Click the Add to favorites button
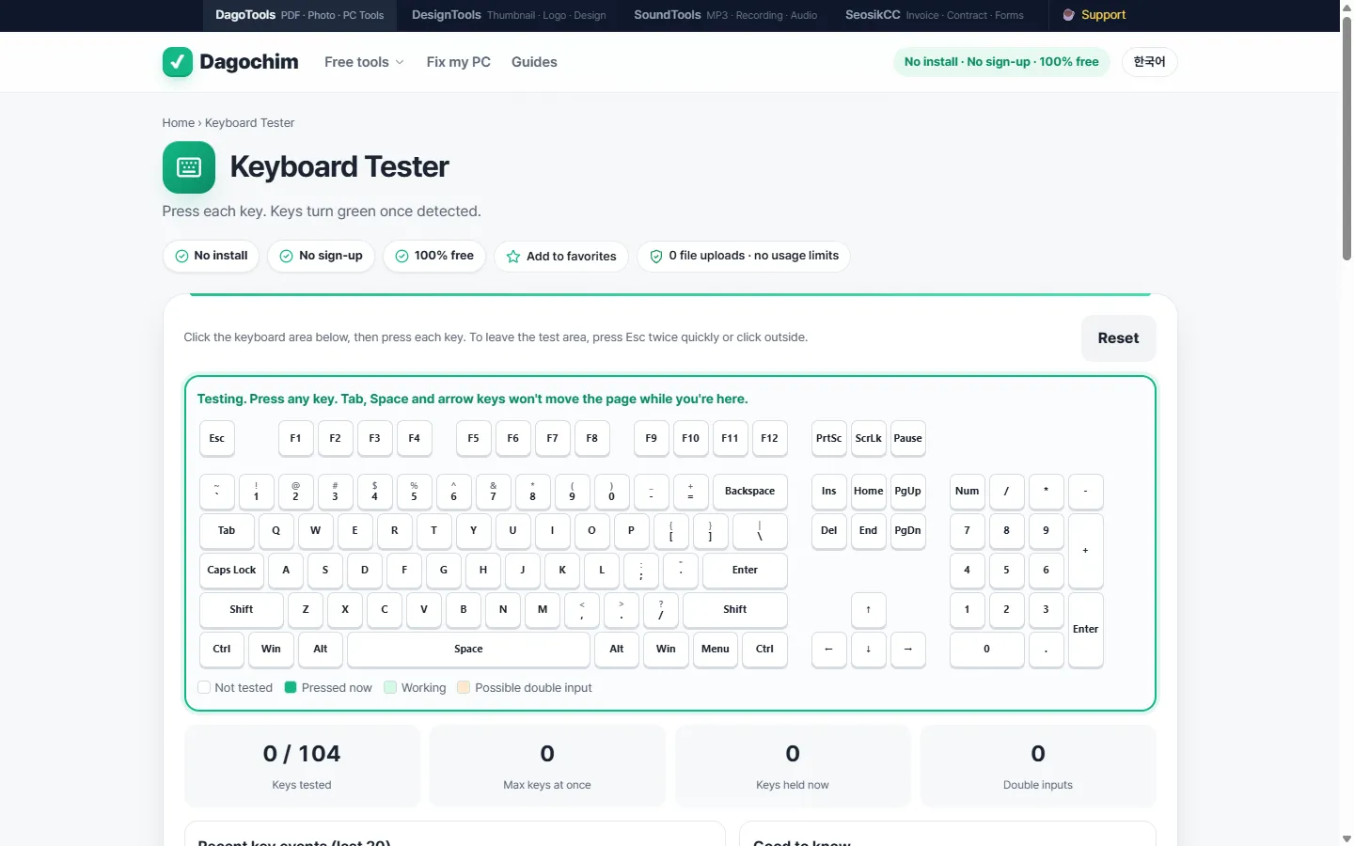1354x846 pixels. 561,257
